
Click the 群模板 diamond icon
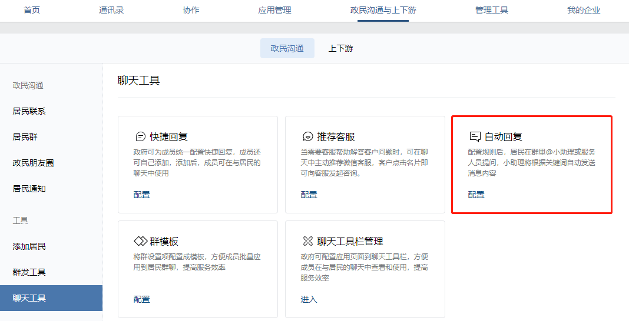pos(140,242)
